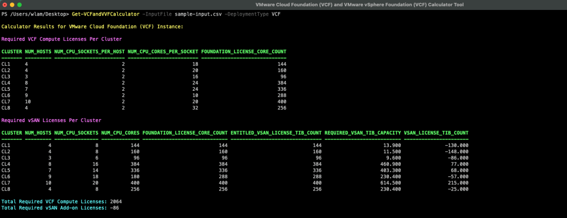Screen dimensions: 567x218
Task: Click the vSAN license count "77.000"
Action: pyautogui.click(x=460, y=164)
